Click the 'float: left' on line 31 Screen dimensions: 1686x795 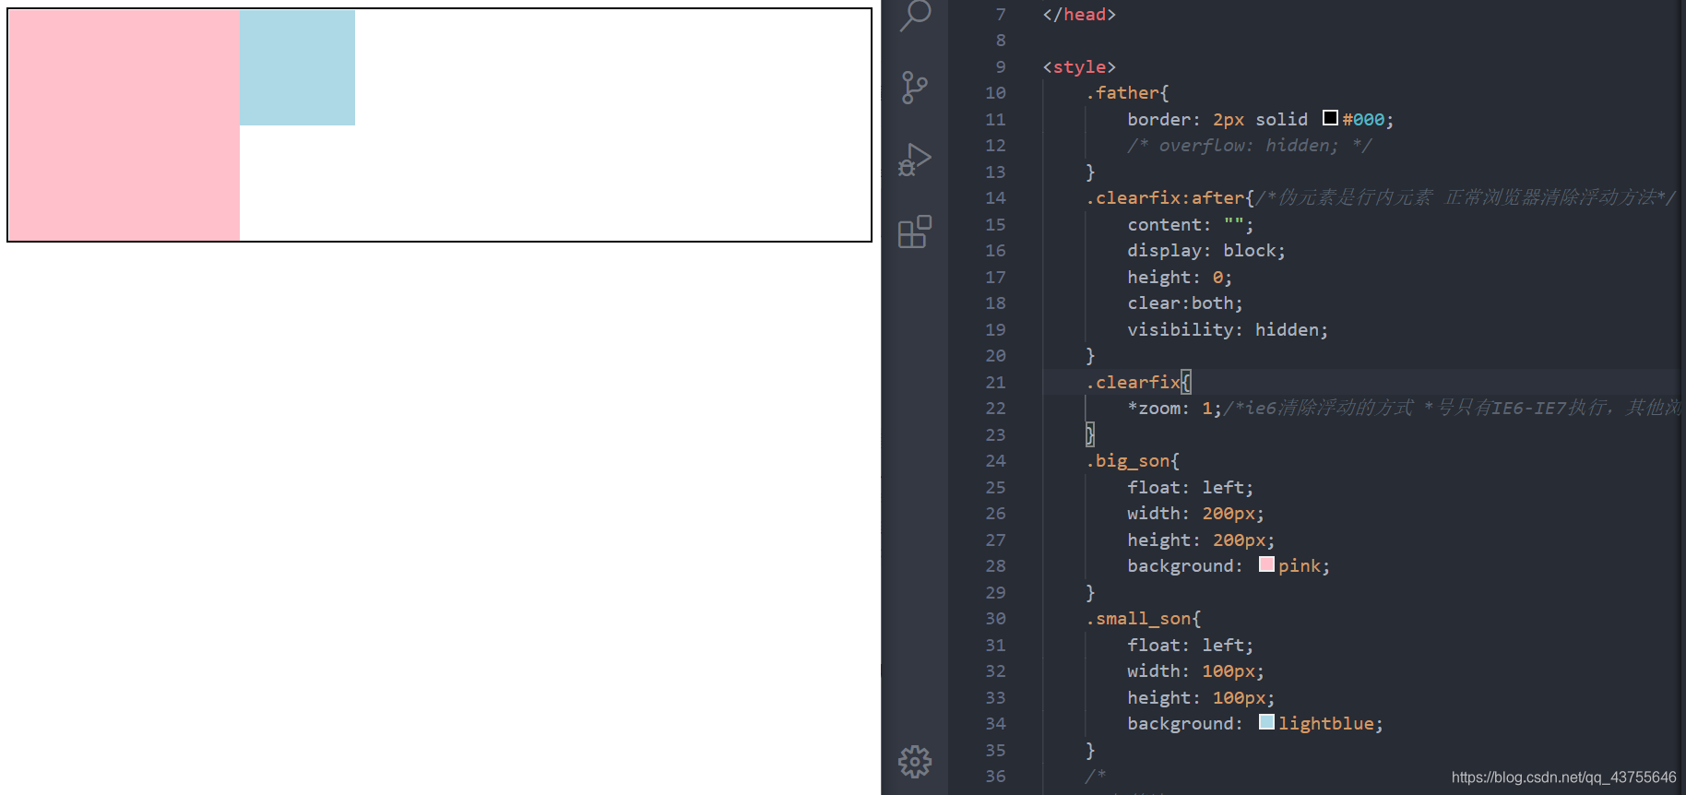1190,646
